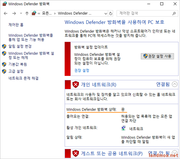180x159 pixels.
Task: Click the firewall icon in the address bar
Action: [34, 13]
